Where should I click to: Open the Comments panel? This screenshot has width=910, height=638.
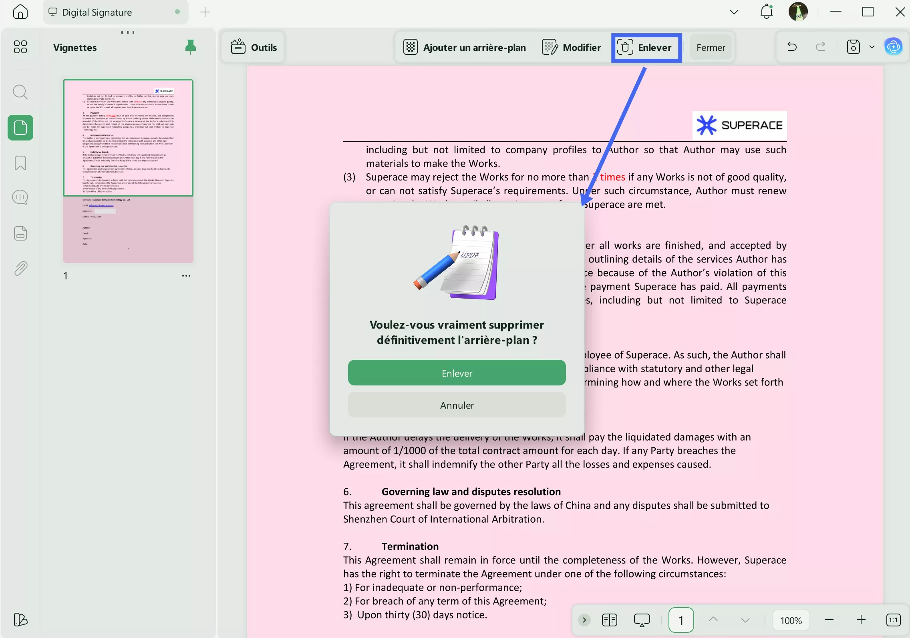(x=20, y=197)
